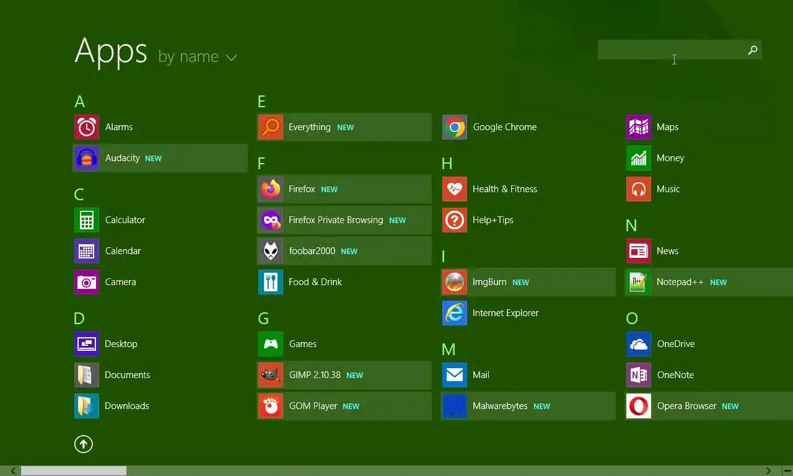Launch Notepad++ from its icon
The image size is (793, 476).
coord(639,282)
